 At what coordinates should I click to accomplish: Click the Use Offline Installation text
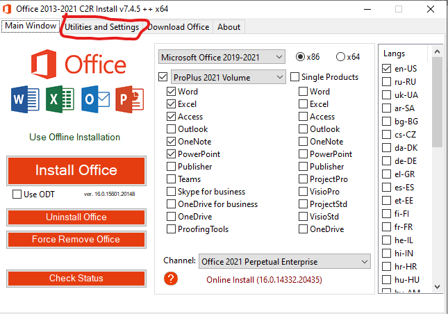pos(74,137)
